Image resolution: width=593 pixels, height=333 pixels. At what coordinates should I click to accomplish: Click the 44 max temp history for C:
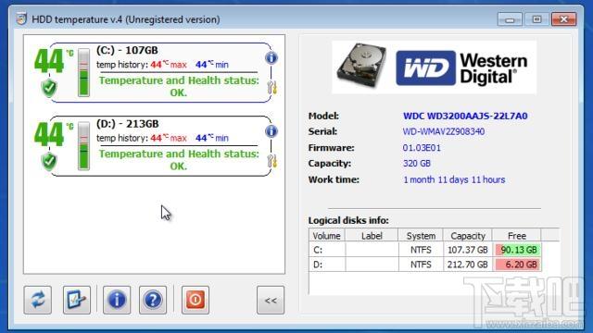click(169, 65)
